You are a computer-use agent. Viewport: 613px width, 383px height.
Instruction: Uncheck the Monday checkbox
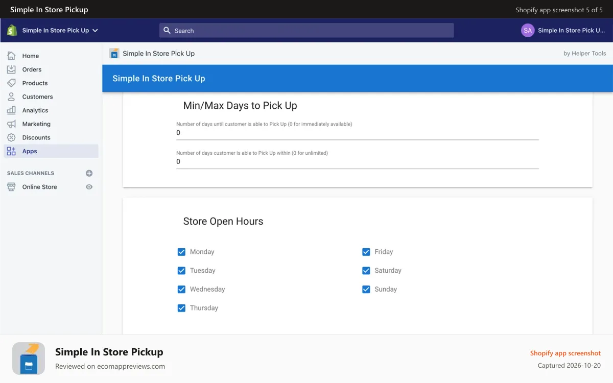pos(181,252)
